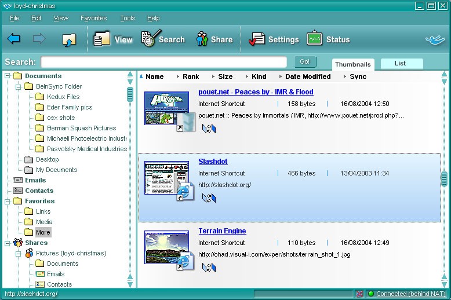
Task: Sort by the Date Modified column
Action: (x=308, y=76)
